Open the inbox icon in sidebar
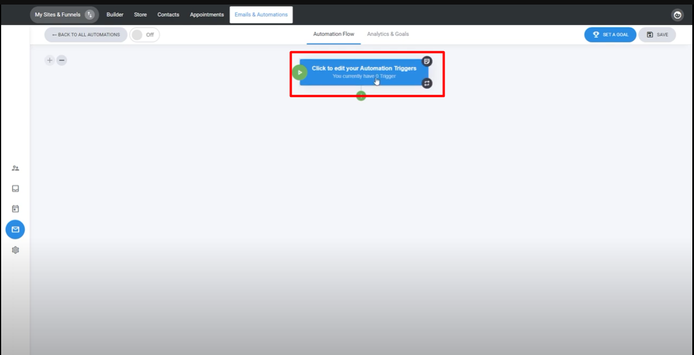The width and height of the screenshot is (694, 355). pyautogui.click(x=15, y=189)
